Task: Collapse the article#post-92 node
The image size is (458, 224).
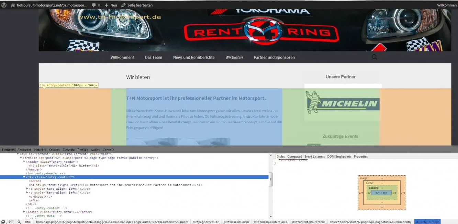Action: 21,158
